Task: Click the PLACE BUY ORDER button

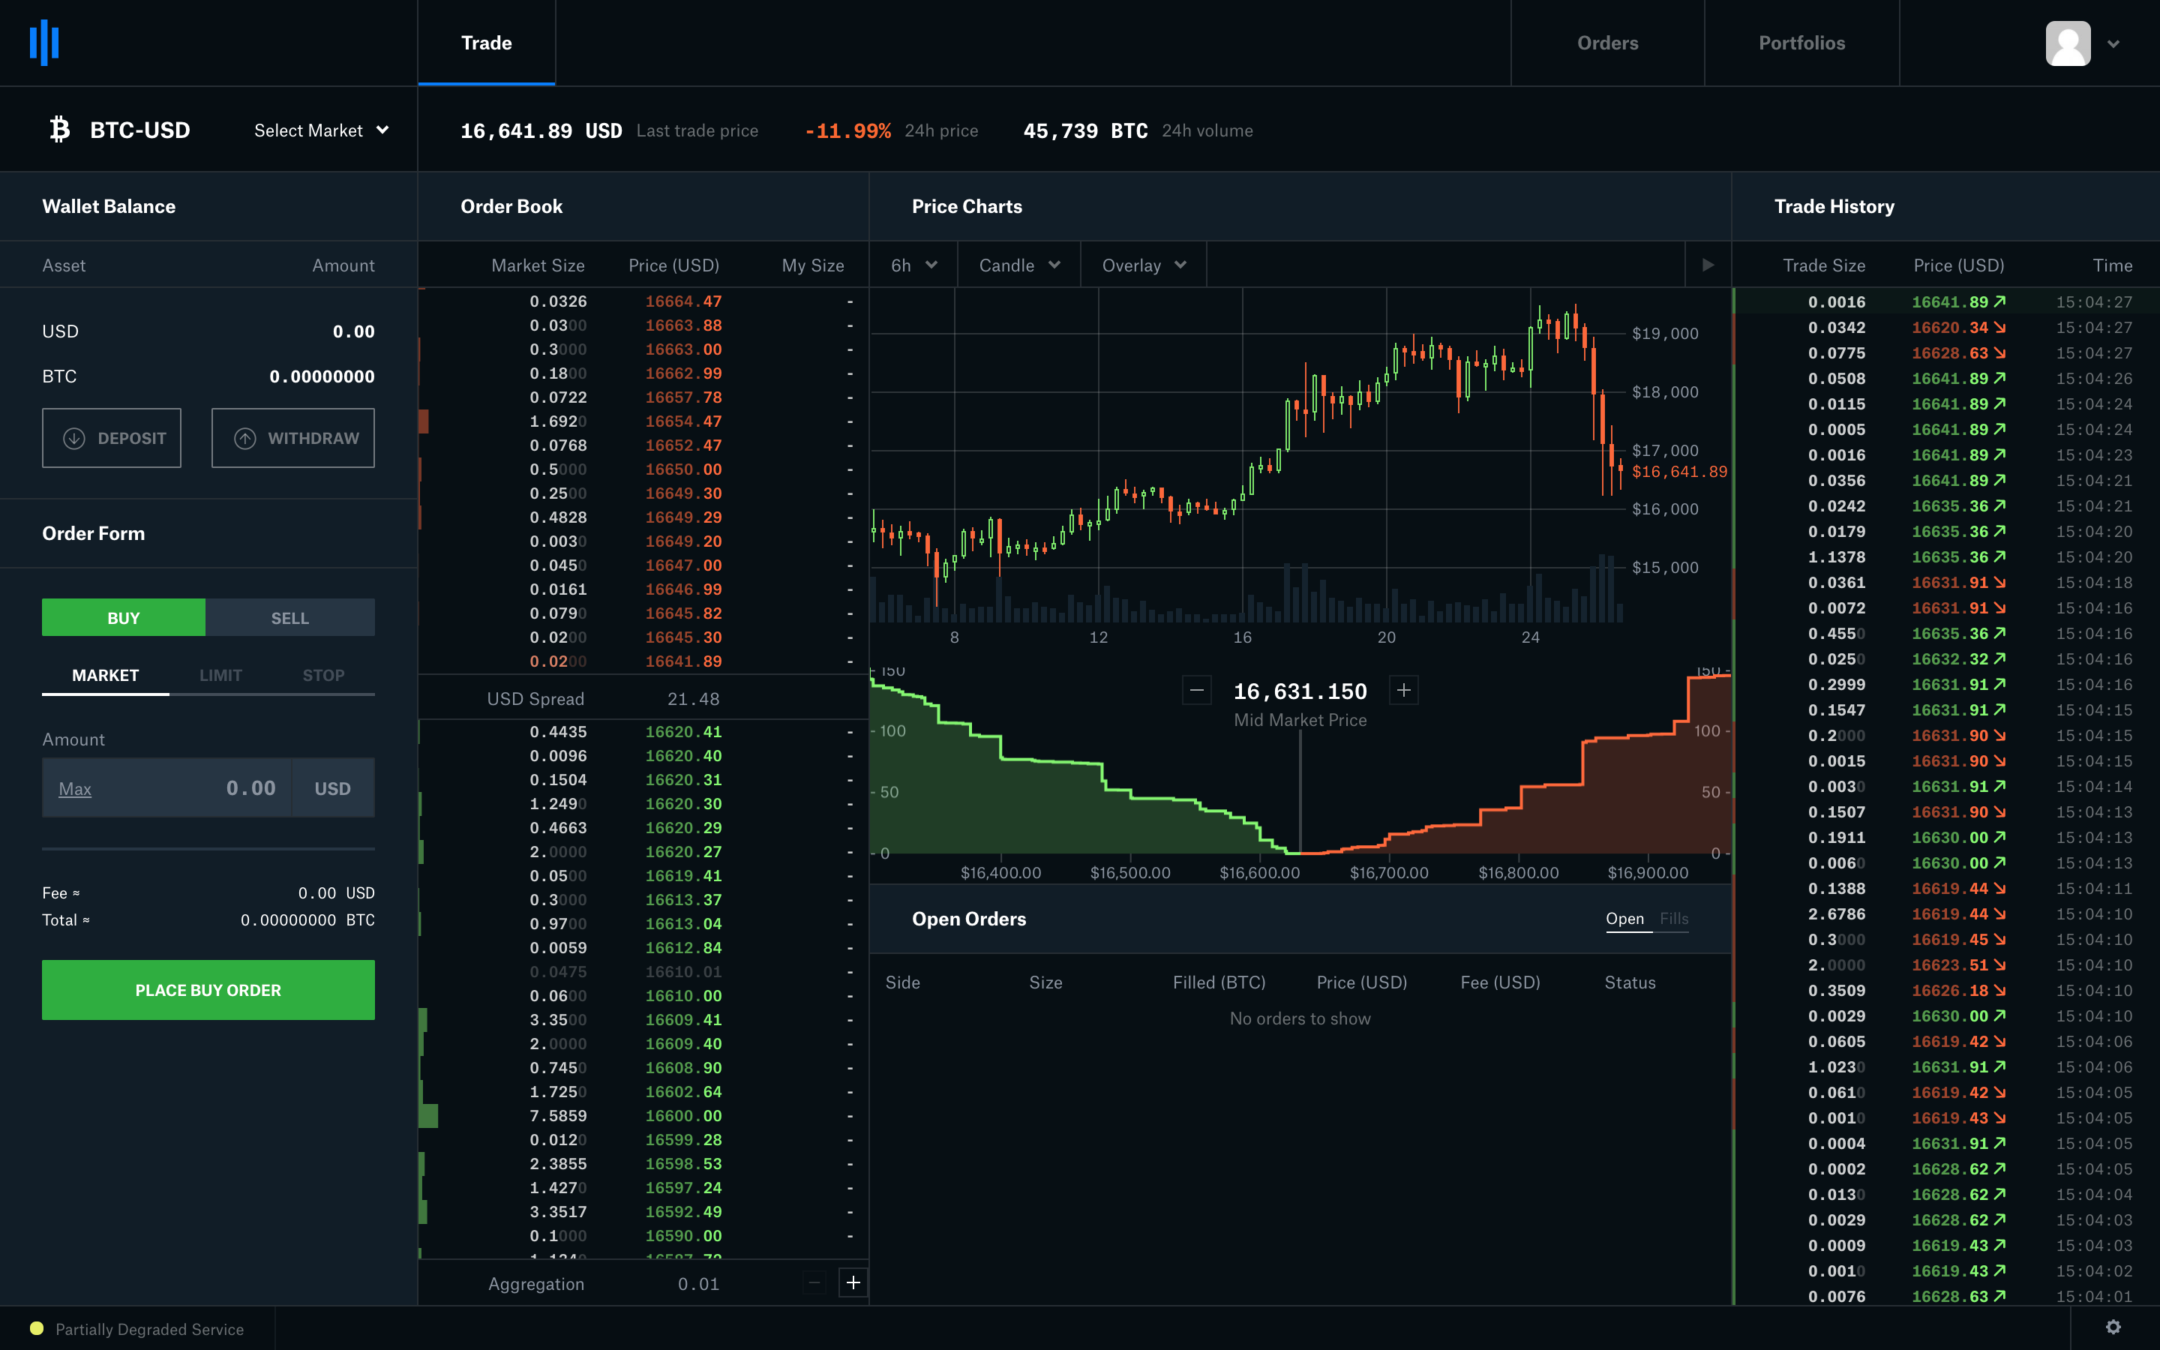Action: point(208,989)
